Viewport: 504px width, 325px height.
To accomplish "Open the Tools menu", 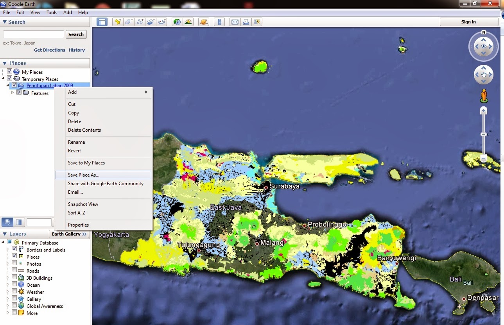I will pyautogui.click(x=52, y=12).
